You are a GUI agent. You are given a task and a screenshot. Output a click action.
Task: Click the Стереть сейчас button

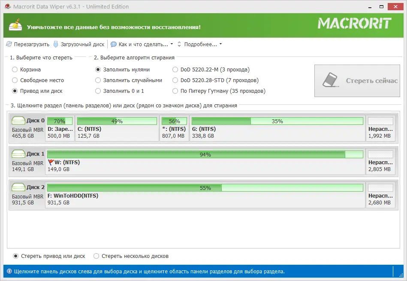tap(357, 81)
